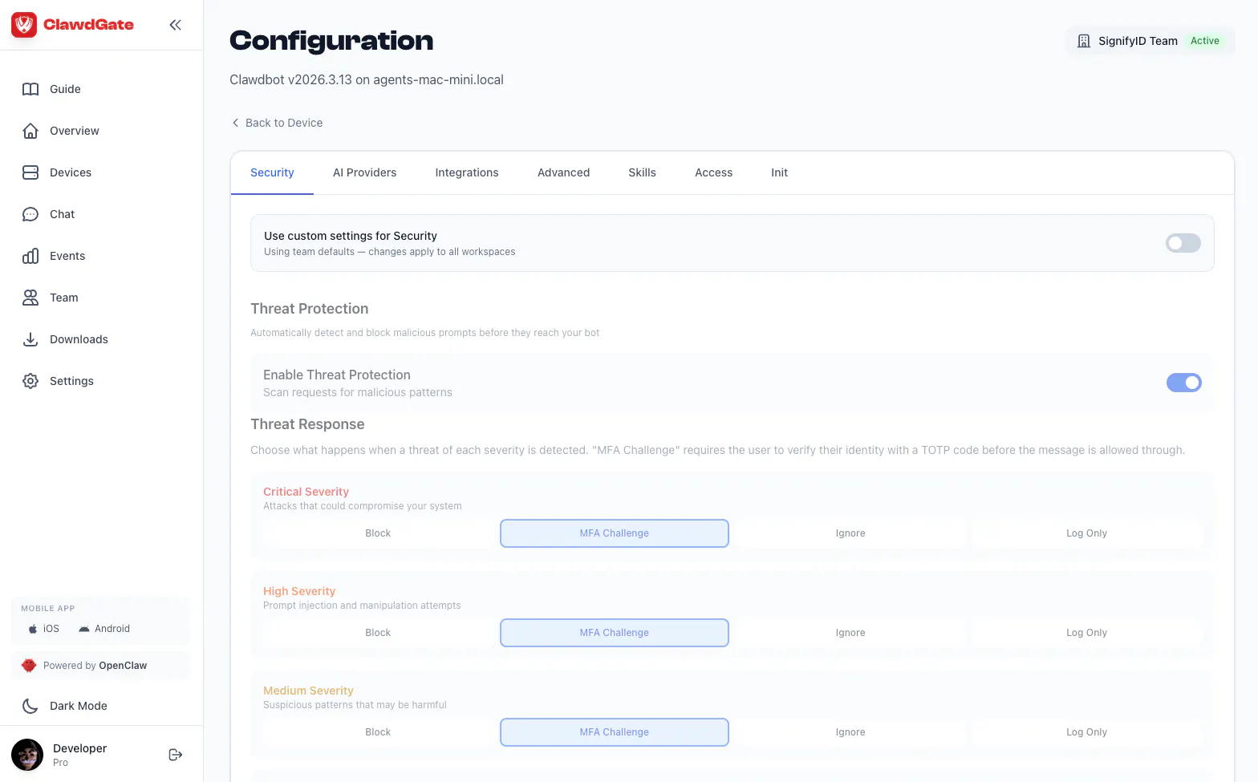Image resolution: width=1258 pixels, height=782 pixels.
Task: Disable the Enable Threat Protection switch
Action: click(1183, 383)
